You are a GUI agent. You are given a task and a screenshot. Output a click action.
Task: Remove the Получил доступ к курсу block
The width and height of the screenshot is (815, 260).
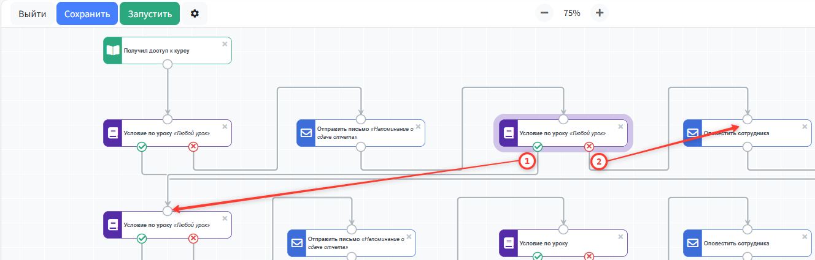coord(225,44)
